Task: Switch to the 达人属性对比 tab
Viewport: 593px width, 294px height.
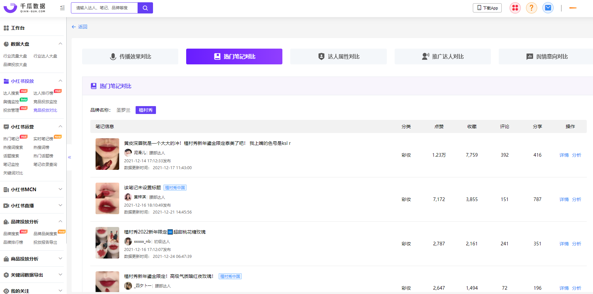Action: (x=339, y=57)
